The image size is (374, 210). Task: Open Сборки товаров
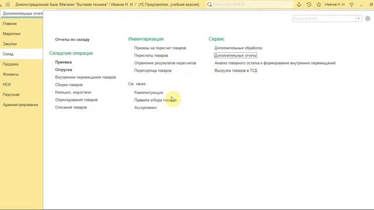(69, 85)
